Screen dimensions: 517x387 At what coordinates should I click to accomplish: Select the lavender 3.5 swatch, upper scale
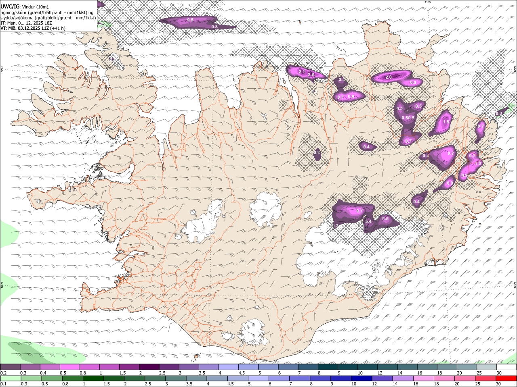208,367
